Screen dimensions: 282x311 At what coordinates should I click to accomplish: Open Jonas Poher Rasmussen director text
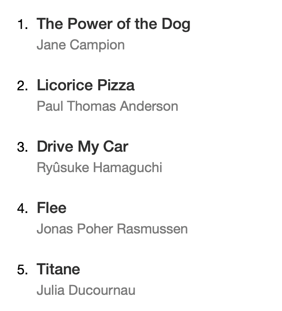tap(112, 229)
